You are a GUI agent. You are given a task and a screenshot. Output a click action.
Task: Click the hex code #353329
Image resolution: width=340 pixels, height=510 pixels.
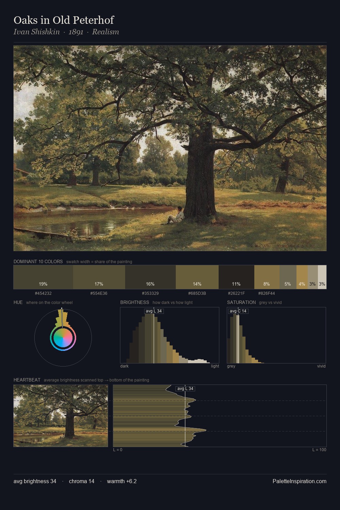(x=150, y=293)
